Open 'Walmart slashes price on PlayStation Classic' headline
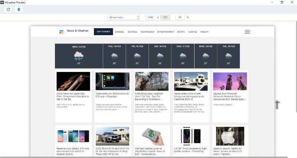Image resolution: width=297 pixels, height=158 pixels. point(150,151)
